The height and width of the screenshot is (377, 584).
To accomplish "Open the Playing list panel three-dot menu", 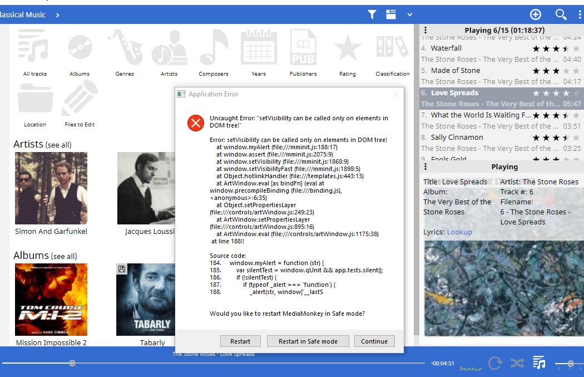I will 425,30.
